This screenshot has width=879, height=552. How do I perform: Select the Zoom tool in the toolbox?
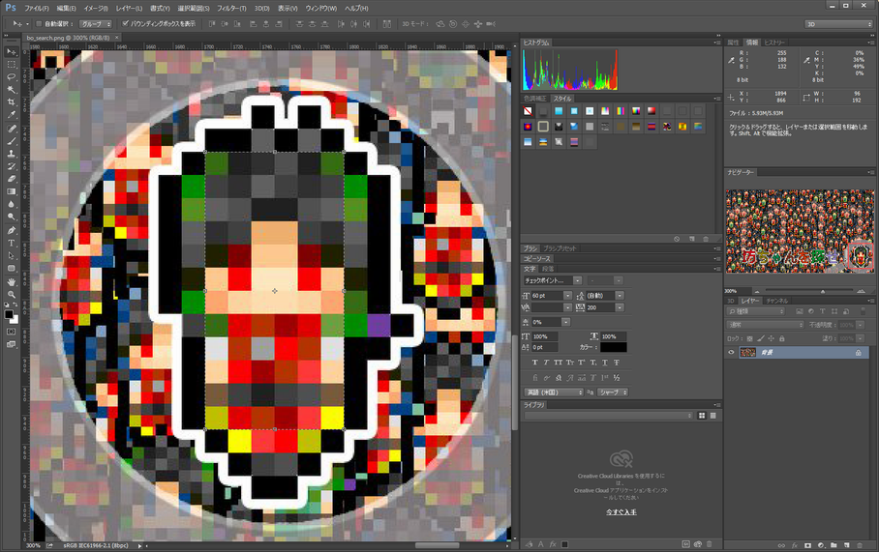(x=12, y=295)
